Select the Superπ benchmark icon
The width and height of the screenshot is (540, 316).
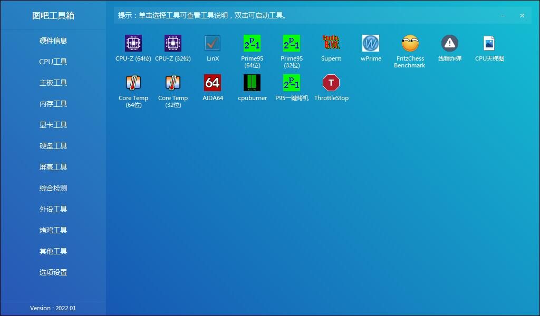point(331,43)
